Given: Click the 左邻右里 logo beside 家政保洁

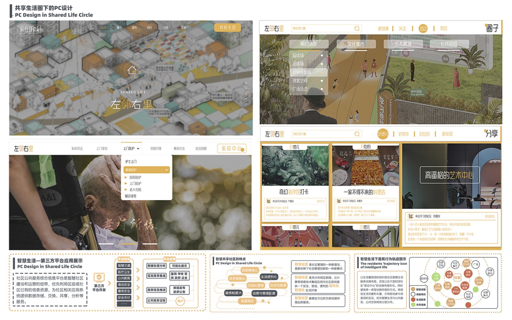Looking at the screenshot, I should [x=23, y=149].
